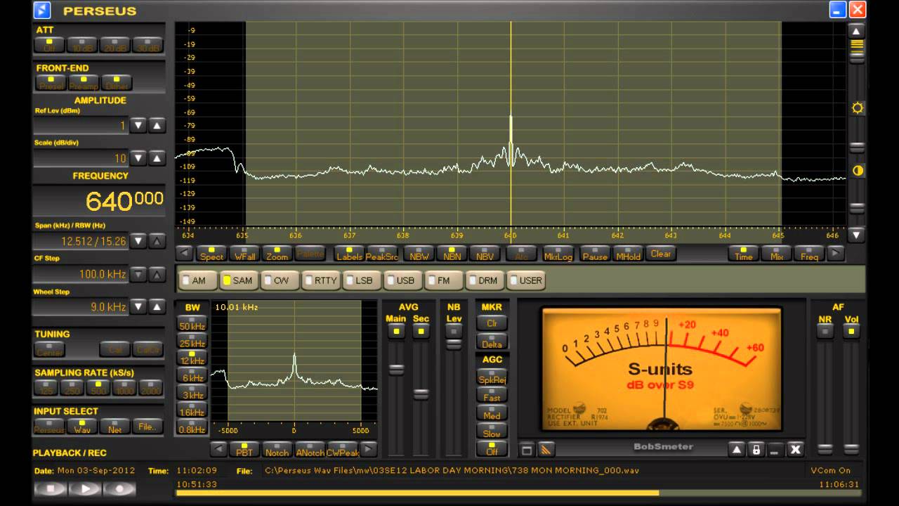This screenshot has height=506, width=899.
Task: Select LSB demodulation mode
Action: point(362,280)
